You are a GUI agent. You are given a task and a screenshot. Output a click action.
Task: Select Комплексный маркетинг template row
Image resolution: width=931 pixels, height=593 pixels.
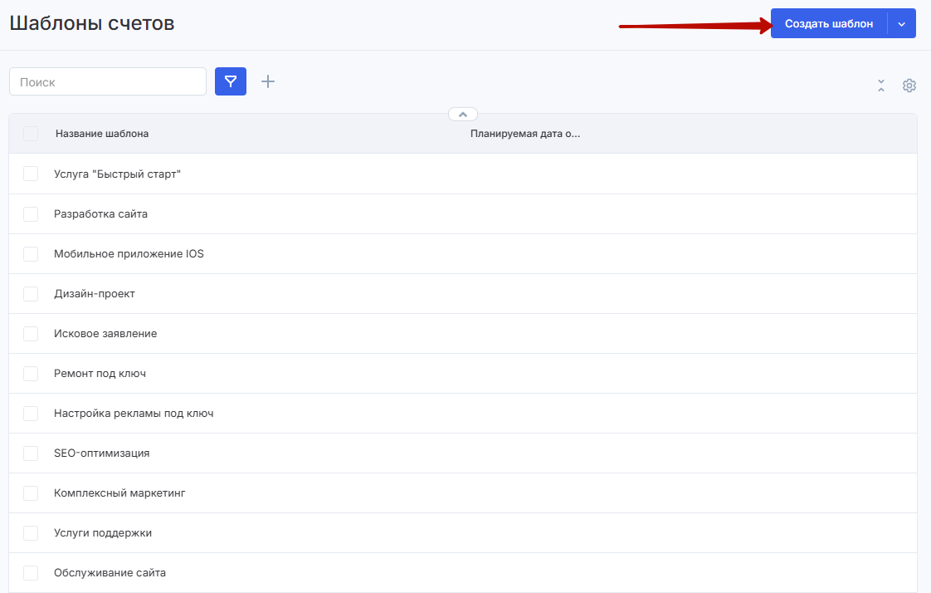(119, 493)
